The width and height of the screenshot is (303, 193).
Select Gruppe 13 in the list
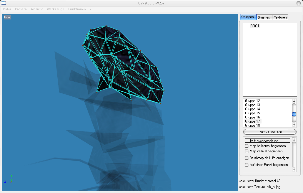[252, 105]
